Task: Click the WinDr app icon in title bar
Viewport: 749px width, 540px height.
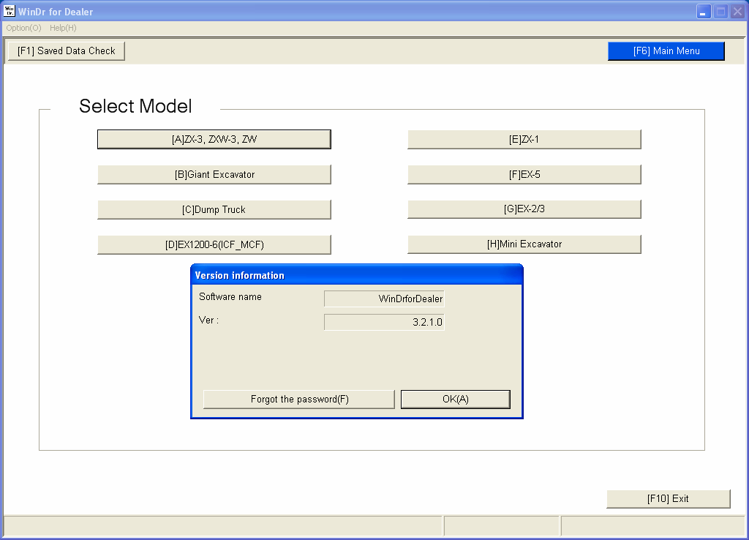Action: tap(9, 11)
